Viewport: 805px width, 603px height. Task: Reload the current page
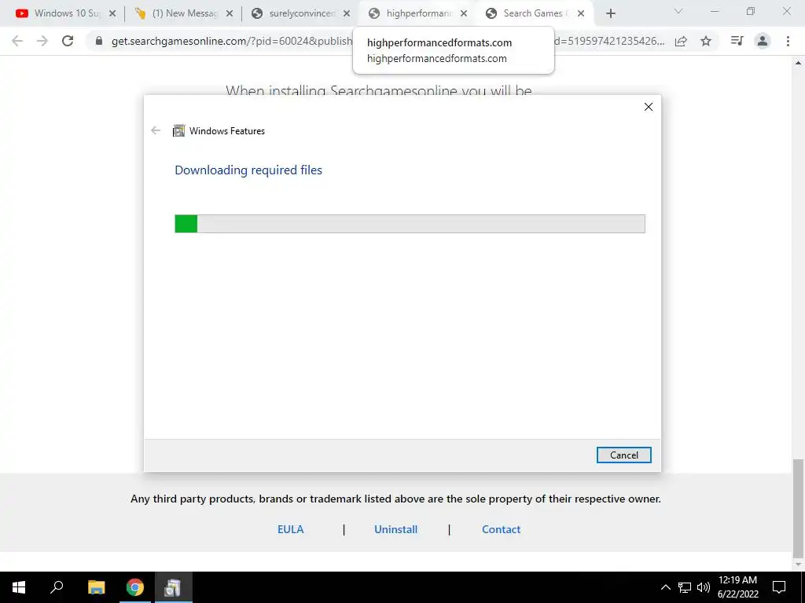coord(68,41)
